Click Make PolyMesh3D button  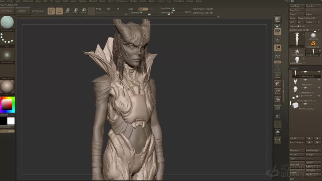point(309,18)
